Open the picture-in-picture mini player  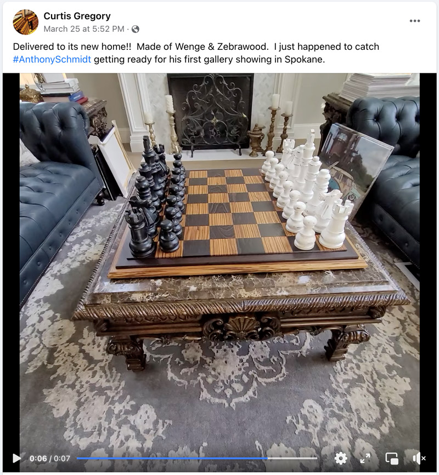392,459
